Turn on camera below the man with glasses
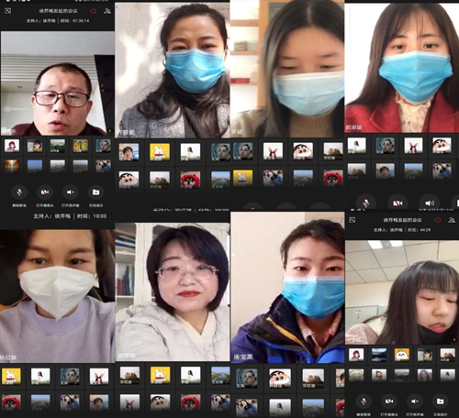 (45, 192)
